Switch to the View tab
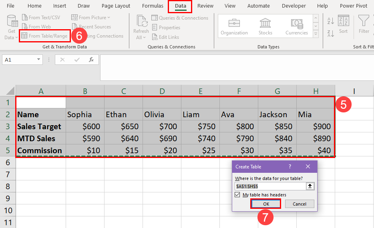 [x=230, y=6]
